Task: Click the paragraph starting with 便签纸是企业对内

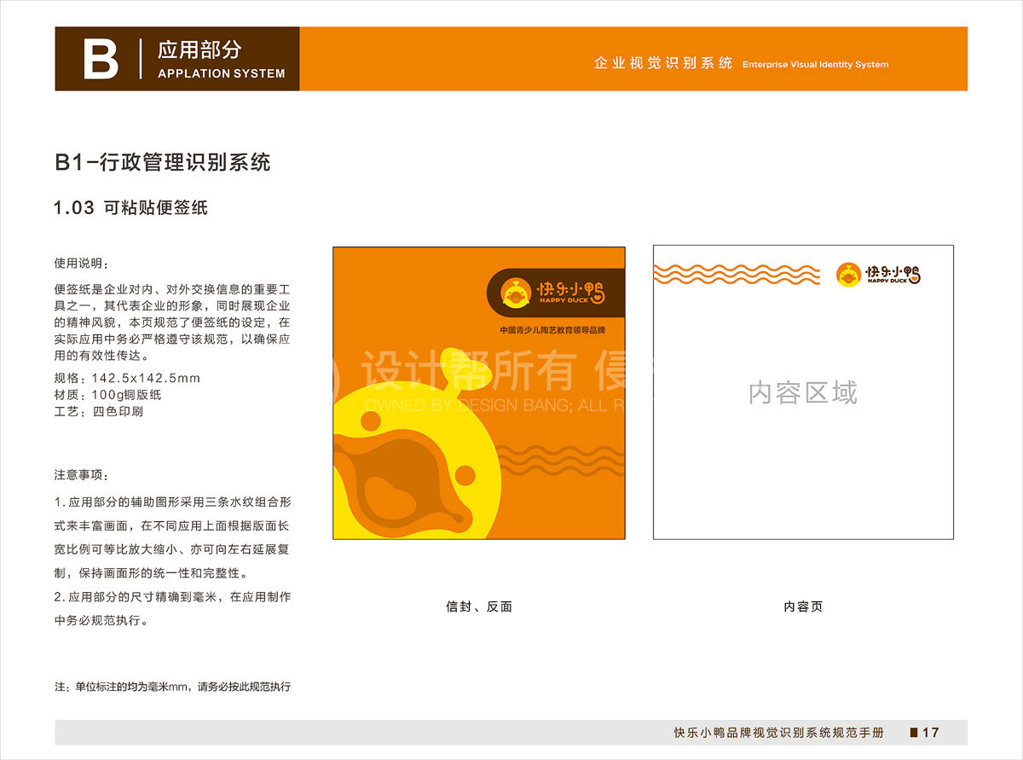Action: [x=172, y=322]
